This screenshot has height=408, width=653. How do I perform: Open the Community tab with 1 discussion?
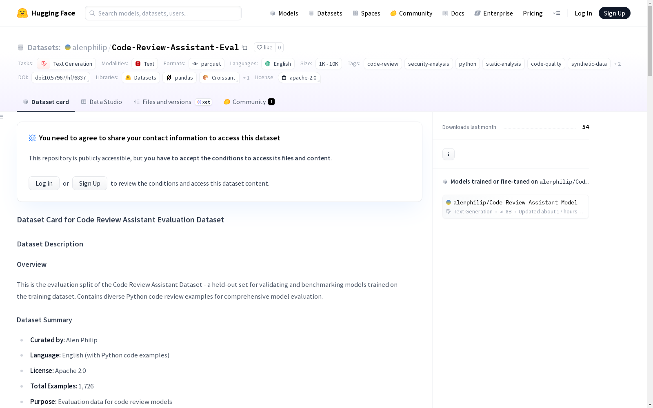[x=249, y=102]
